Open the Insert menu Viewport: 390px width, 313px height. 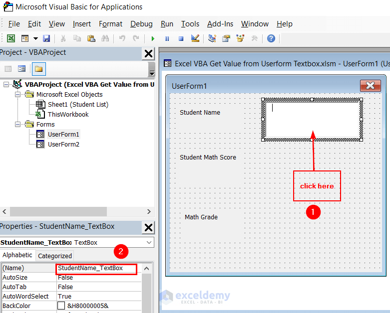81,24
